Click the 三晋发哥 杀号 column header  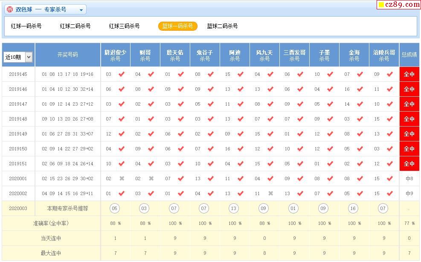click(294, 55)
